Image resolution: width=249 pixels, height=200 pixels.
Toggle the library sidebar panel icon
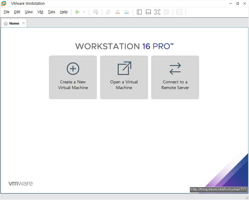139,12
